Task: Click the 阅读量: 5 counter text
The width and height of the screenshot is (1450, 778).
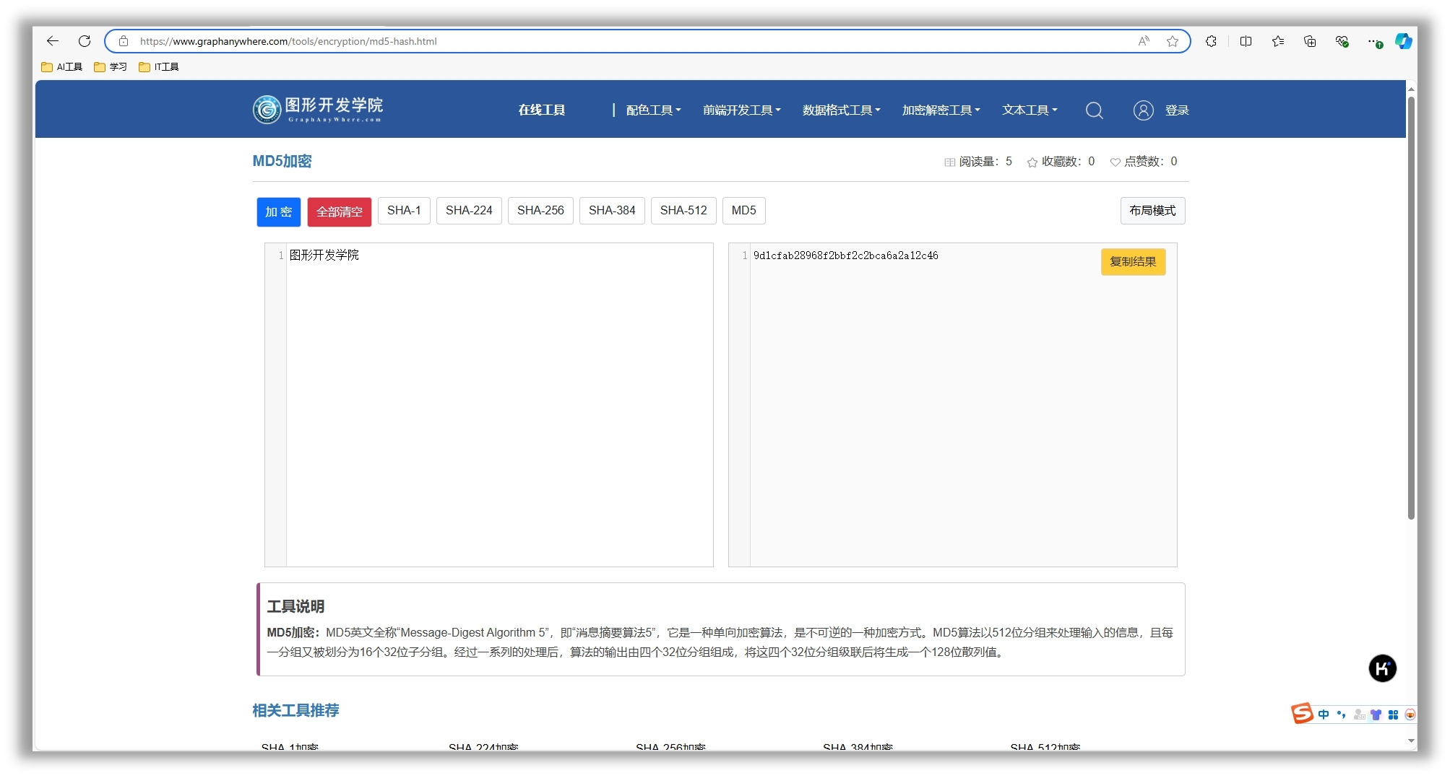Action: click(985, 162)
